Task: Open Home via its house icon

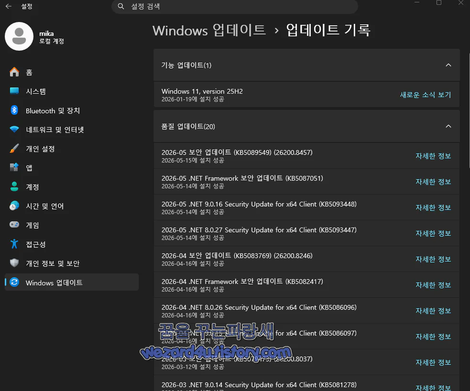Action: click(14, 72)
